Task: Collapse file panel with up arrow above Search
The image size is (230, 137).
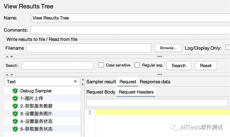Action: (7, 57)
